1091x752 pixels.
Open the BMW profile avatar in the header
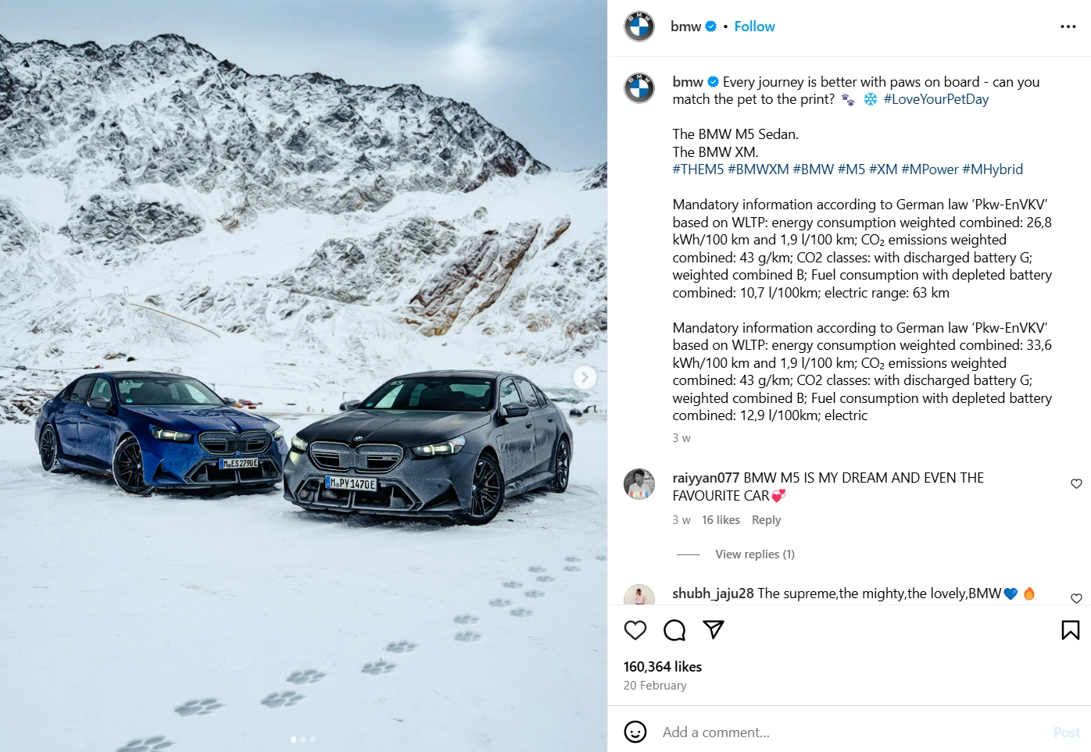point(639,27)
